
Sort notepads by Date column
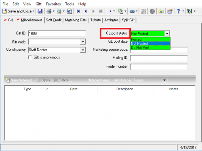[x=74, y=89]
